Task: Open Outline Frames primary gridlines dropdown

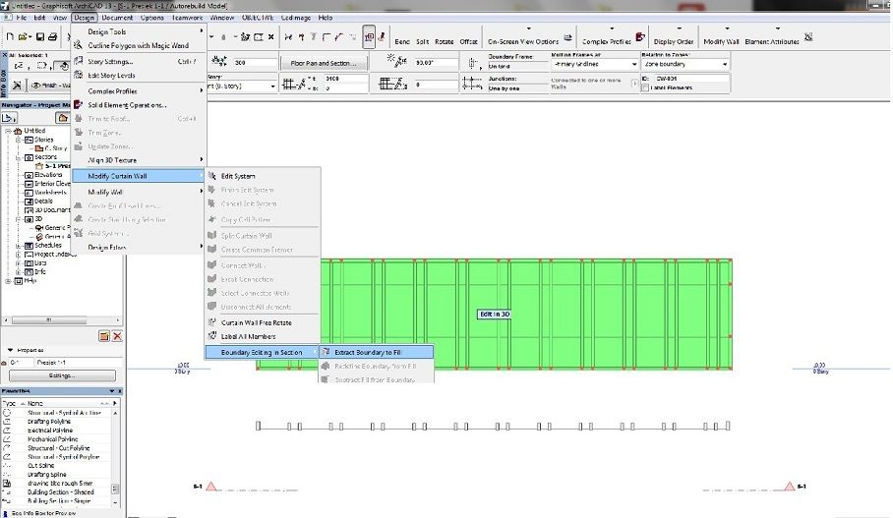Action: [593, 64]
